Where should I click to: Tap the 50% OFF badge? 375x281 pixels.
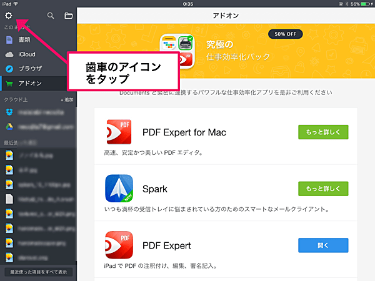(x=286, y=34)
